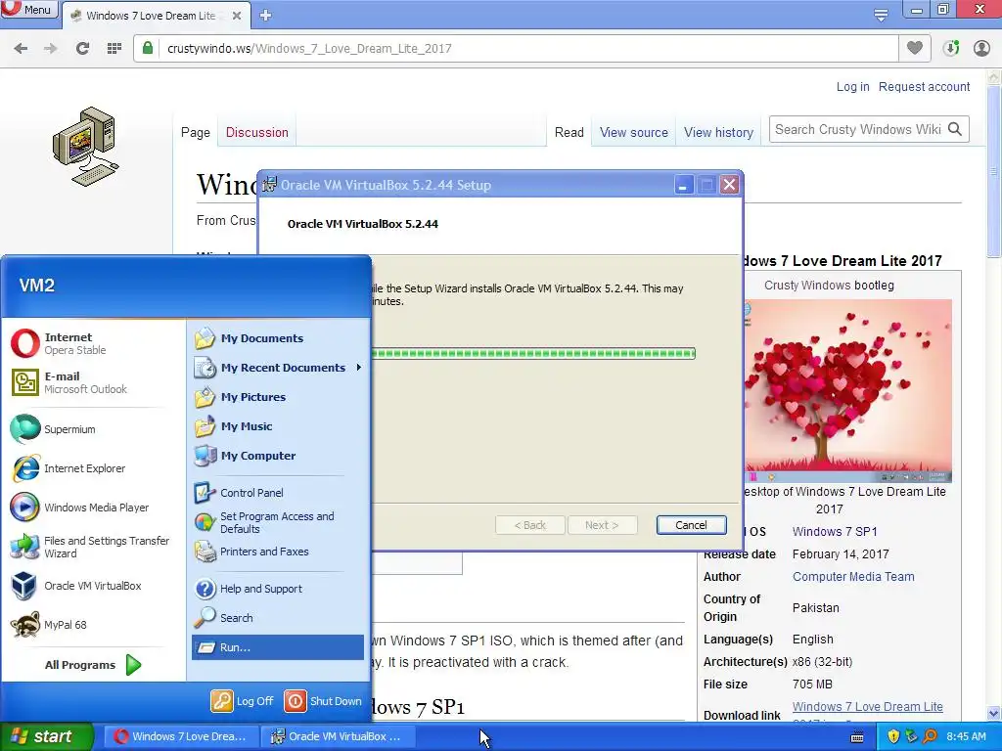Open Windows Media Player
The height and width of the screenshot is (751, 1002).
(x=94, y=508)
